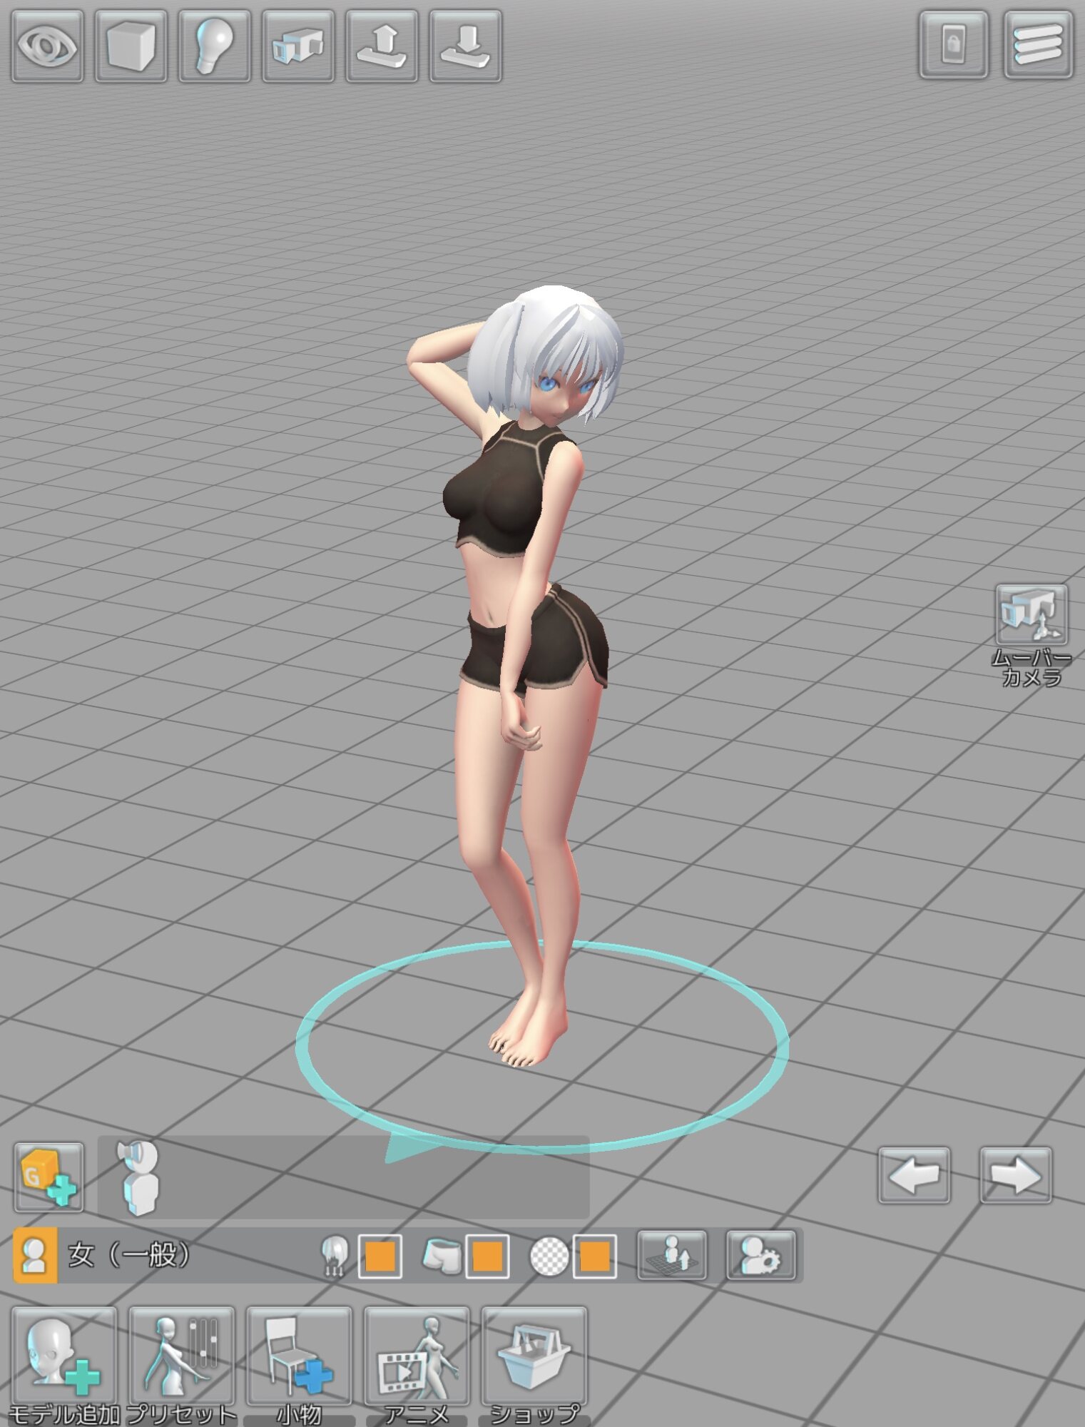The width and height of the screenshot is (1085, 1427).
Task: Click the download arrow import icon
Action: 465,46
